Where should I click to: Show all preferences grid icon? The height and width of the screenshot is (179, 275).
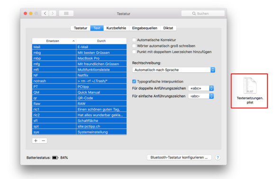pos(66,13)
